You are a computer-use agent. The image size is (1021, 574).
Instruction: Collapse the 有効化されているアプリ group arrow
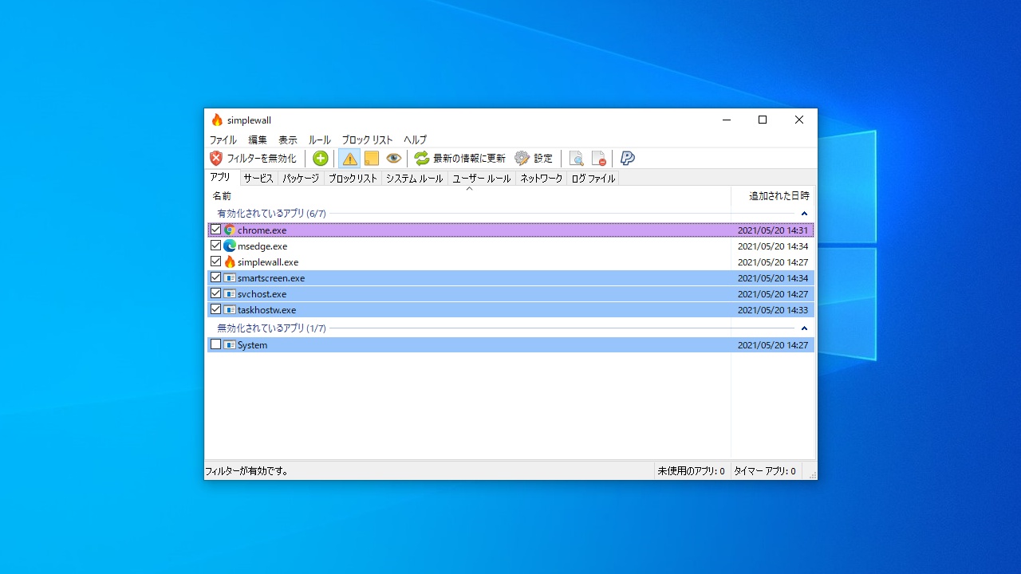point(804,214)
